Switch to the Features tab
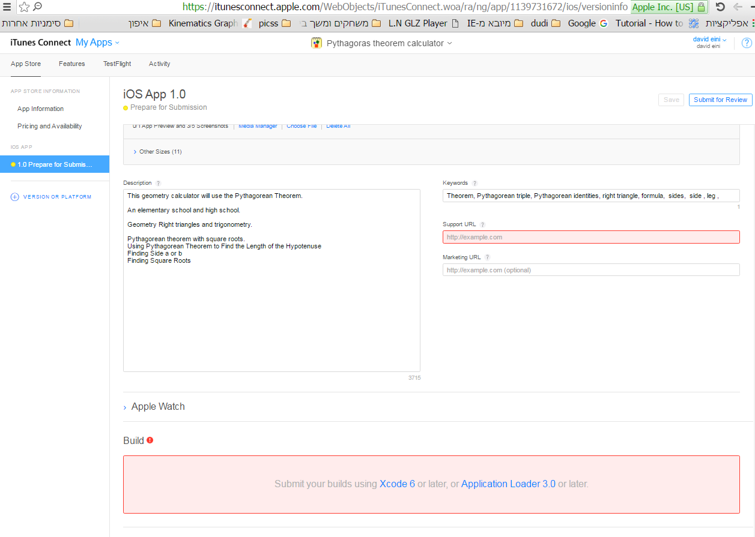 (72, 64)
